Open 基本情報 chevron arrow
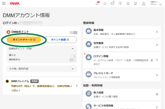 (157, 32)
